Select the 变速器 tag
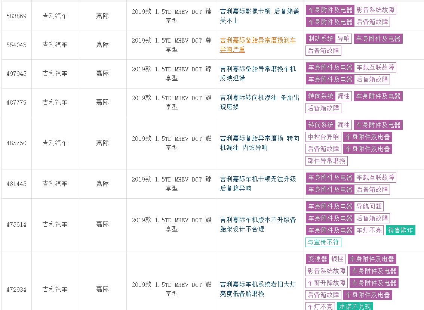424x310 pixels. click(x=317, y=259)
